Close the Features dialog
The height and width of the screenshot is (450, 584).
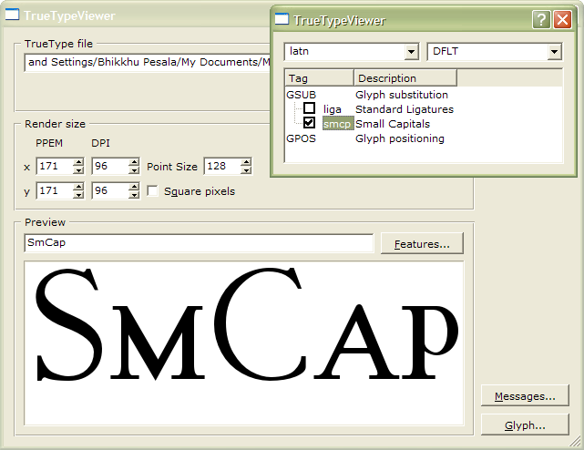562,19
